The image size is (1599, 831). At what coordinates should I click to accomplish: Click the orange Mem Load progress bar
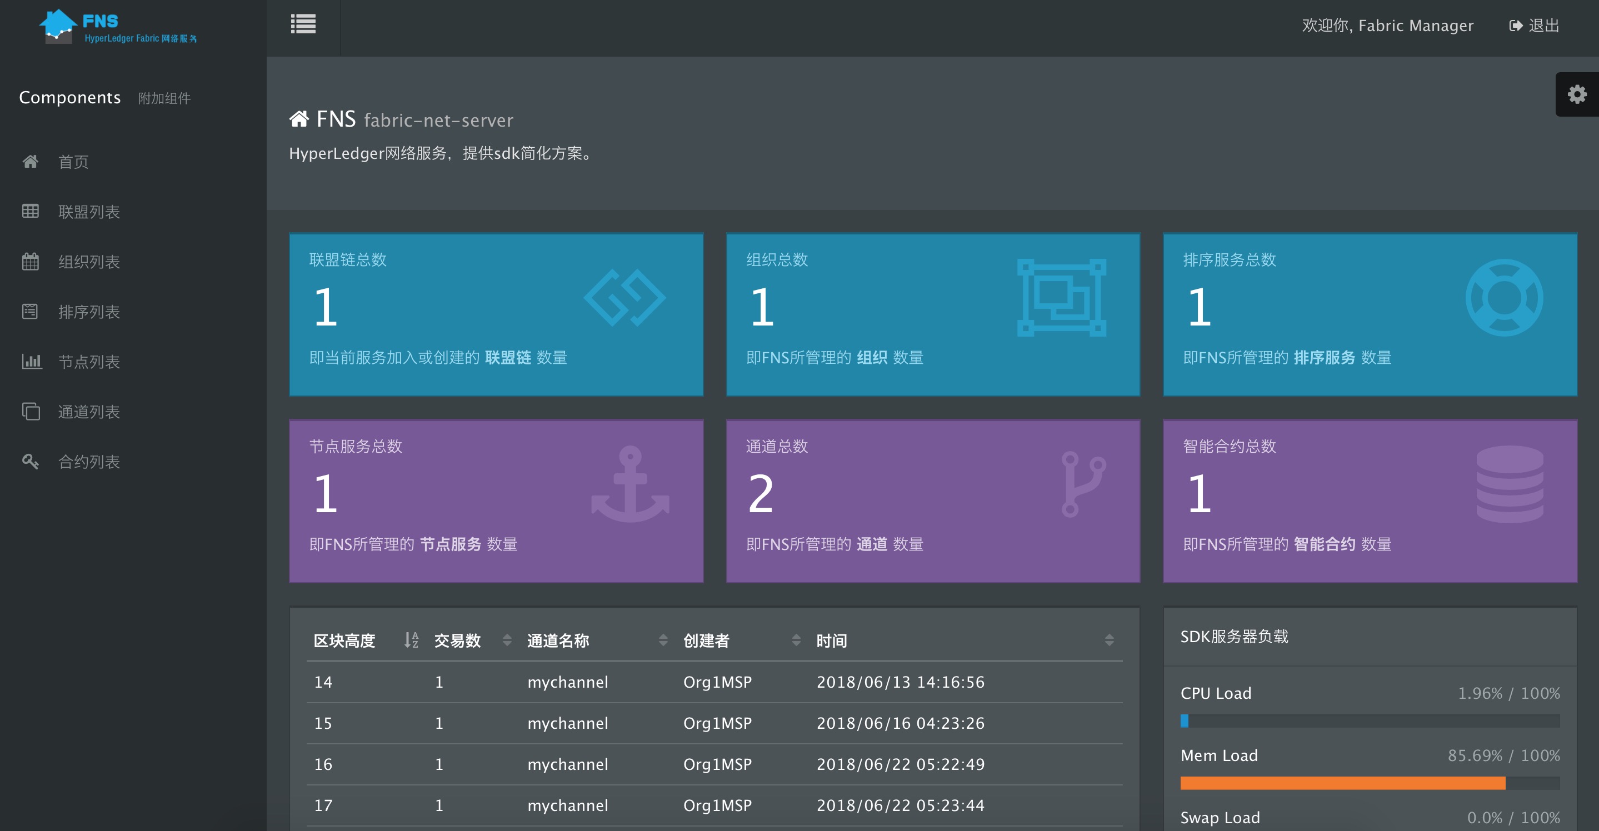pos(1342,783)
